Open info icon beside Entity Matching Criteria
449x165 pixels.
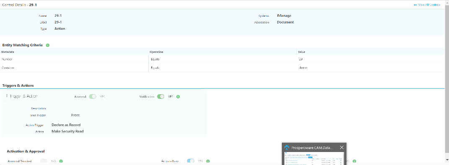[47, 45]
